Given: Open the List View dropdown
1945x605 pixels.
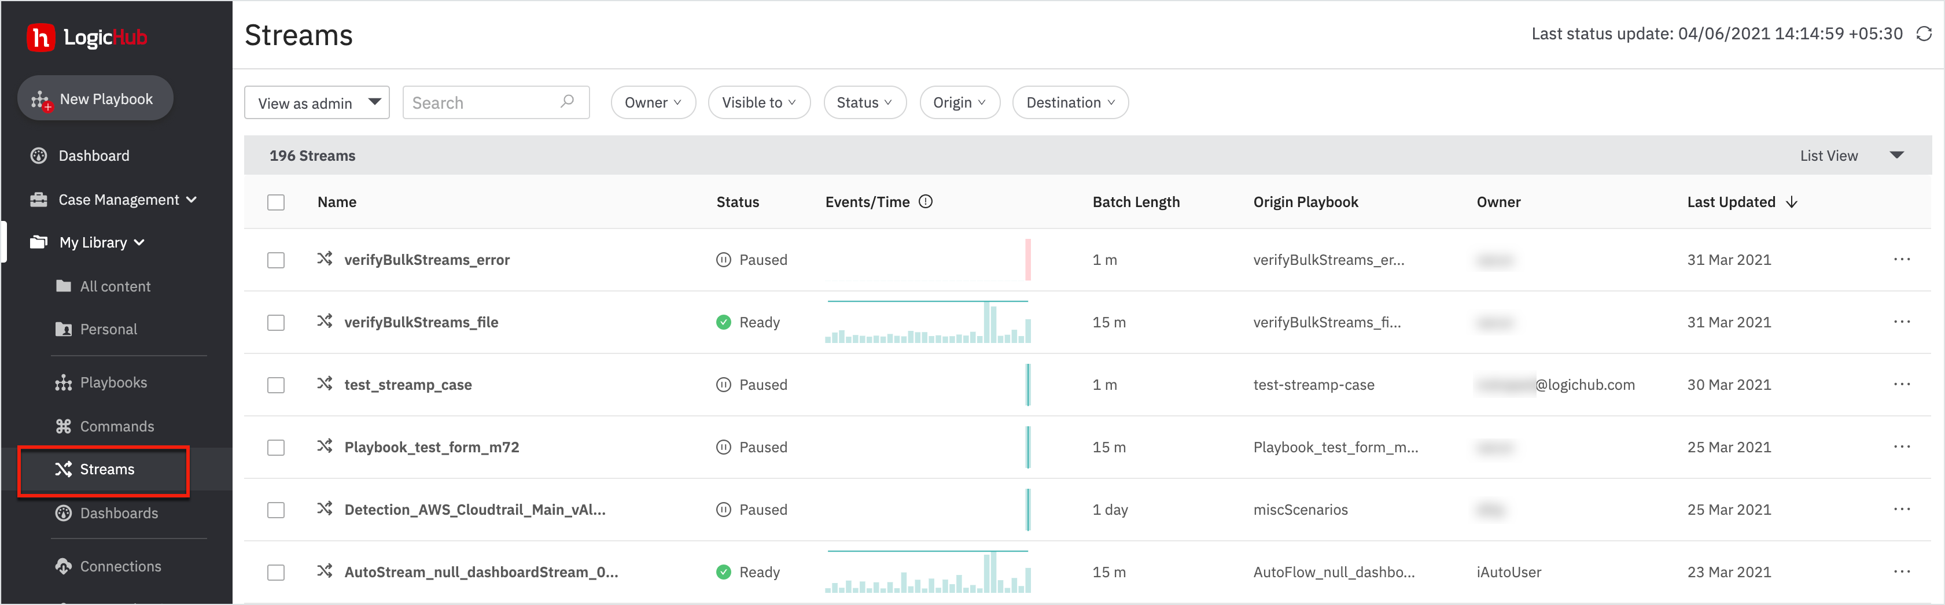Looking at the screenshot, I should coord(1851,156).
